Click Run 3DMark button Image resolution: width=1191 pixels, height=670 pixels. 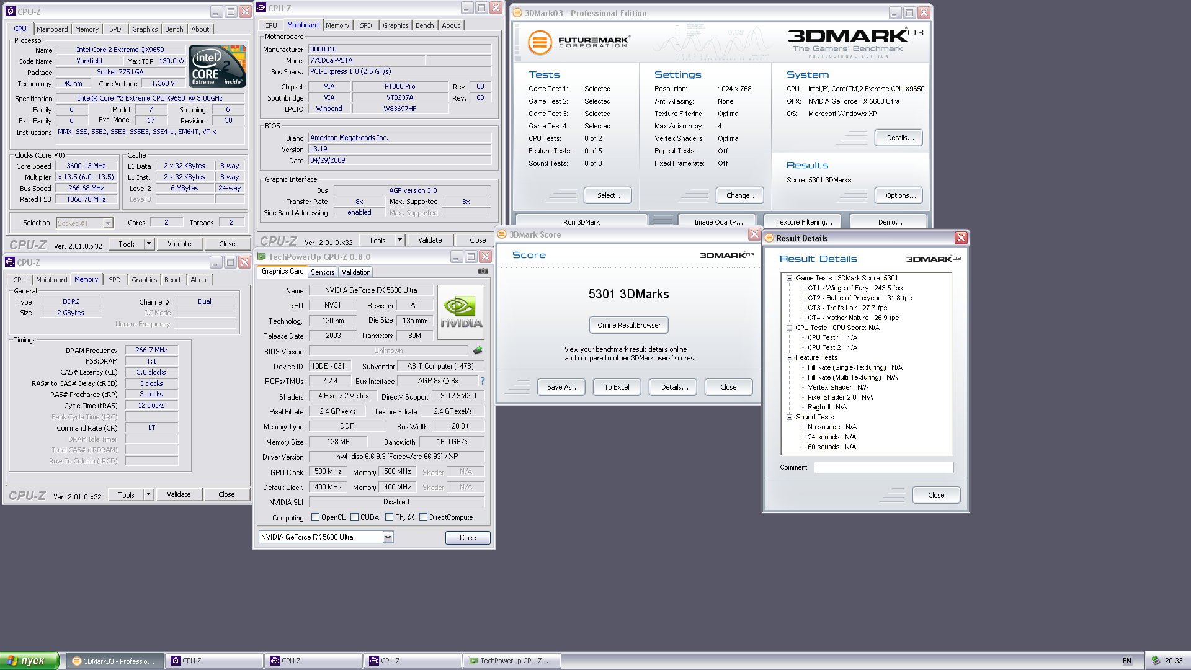[x=582, y=221]
